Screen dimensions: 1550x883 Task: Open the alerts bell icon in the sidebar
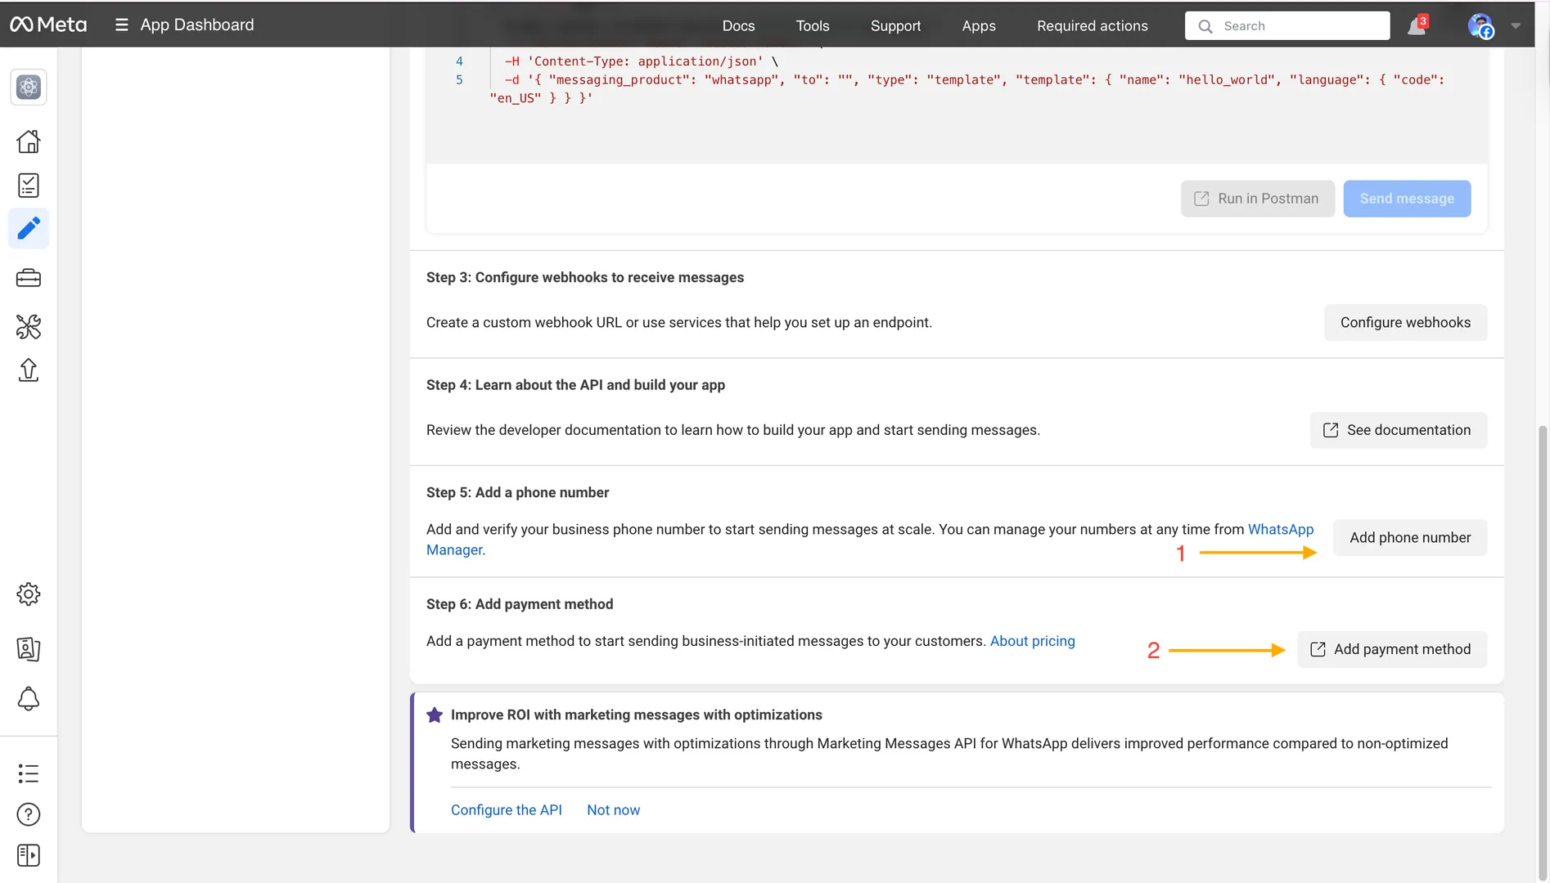pos(29,699)
